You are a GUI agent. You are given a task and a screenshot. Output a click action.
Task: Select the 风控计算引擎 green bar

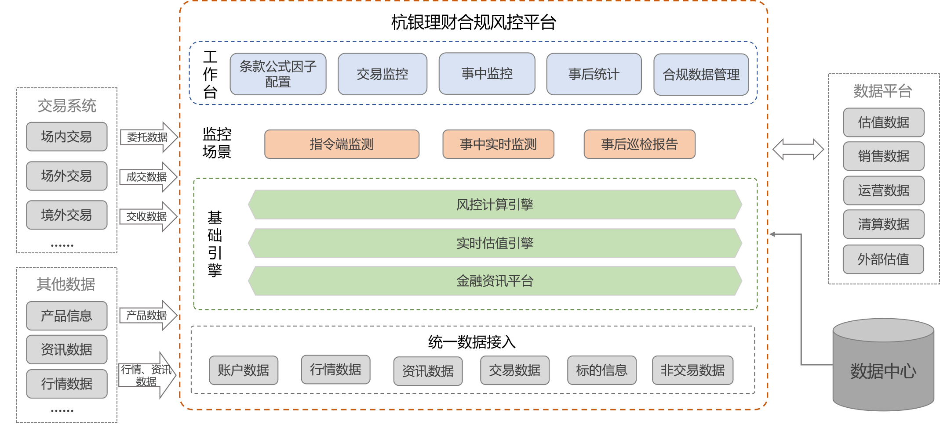495,205
